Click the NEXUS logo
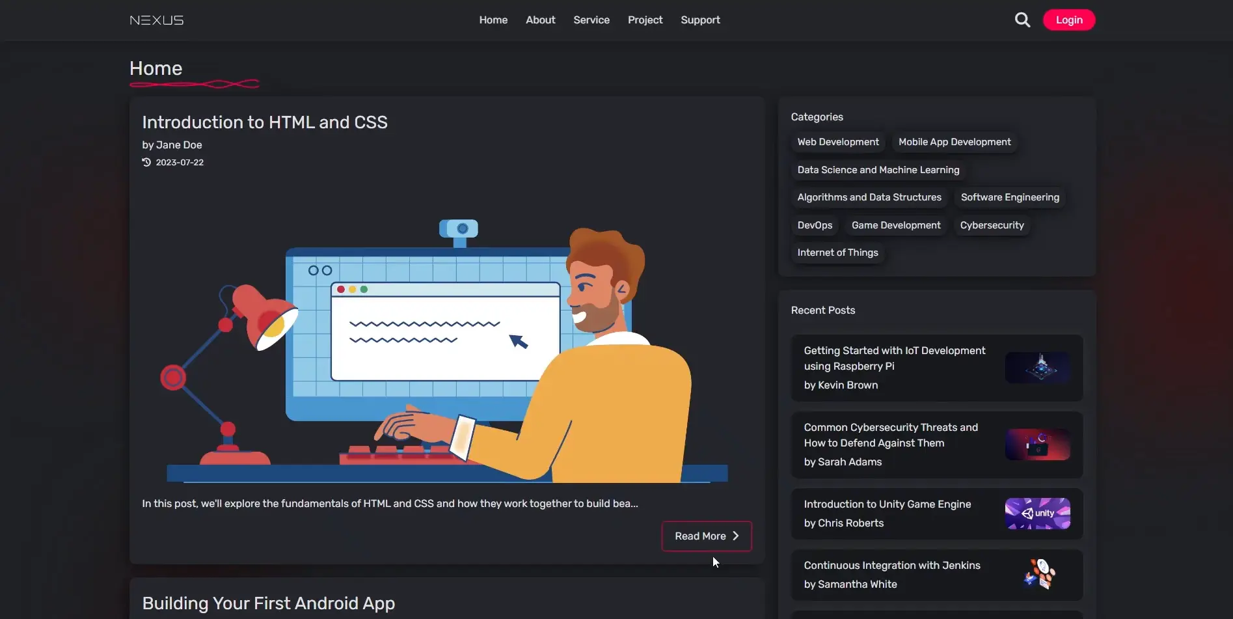Image resolution: width=1233 pixels, height=619 pixels. (x=156, y=20)
